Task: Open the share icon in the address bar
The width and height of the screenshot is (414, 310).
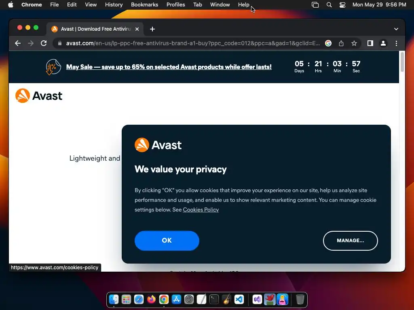Action: (341, 43)
